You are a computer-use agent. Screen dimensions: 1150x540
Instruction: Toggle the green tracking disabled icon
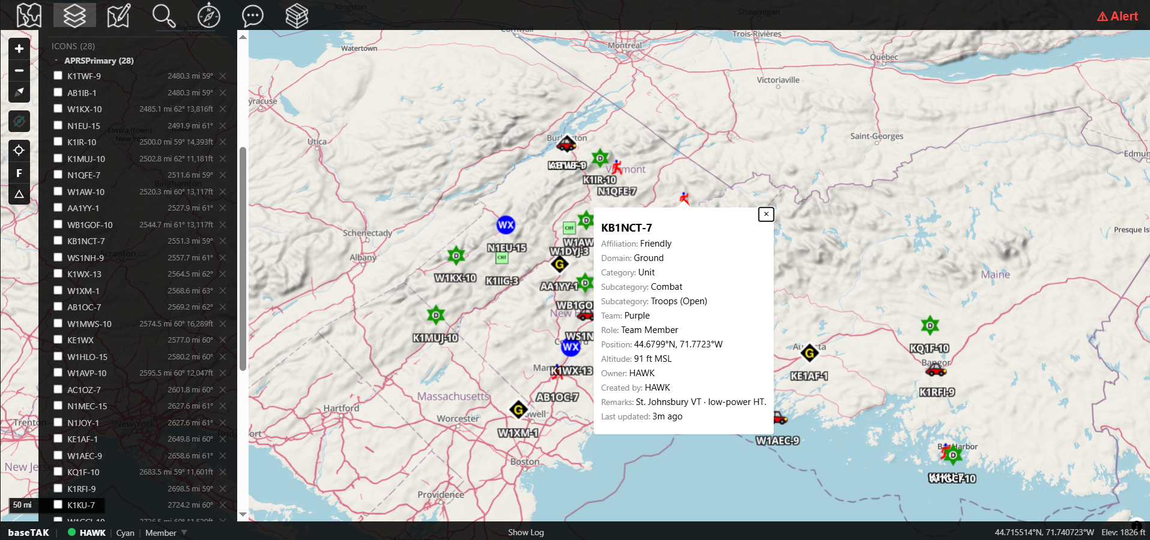(19, 121)
